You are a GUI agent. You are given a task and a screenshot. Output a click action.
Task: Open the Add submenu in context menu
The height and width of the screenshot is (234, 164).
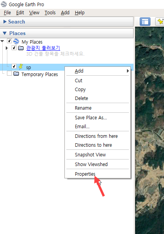tap(98, 71)
